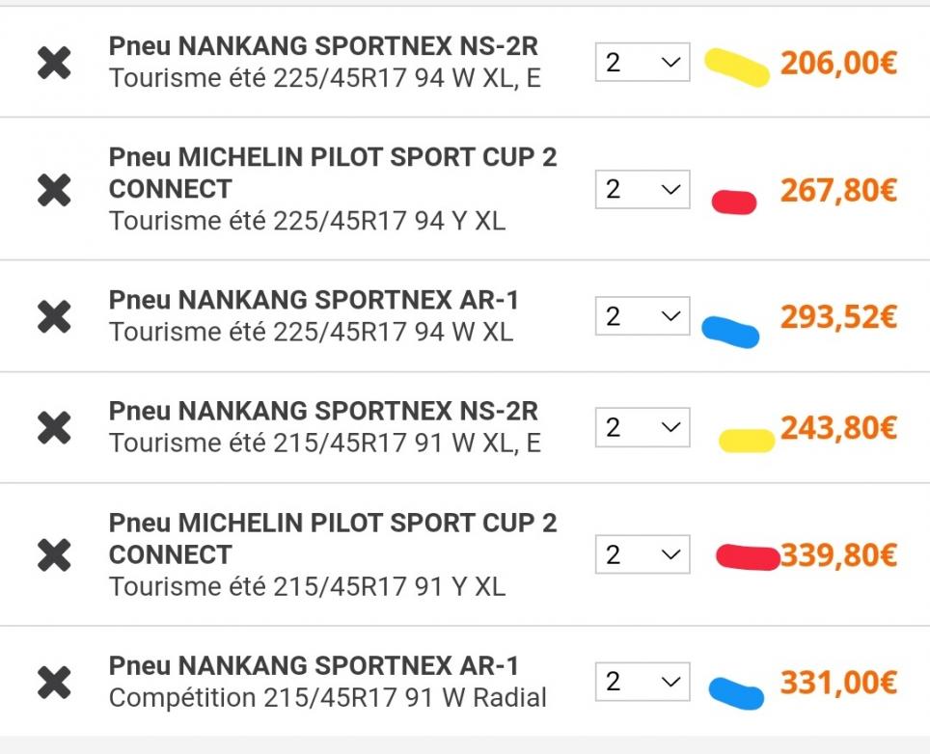Expand quantity selector for AR-1 Compétition tyre
Viewport: 930px width, 754px height.
click(642, 682)
